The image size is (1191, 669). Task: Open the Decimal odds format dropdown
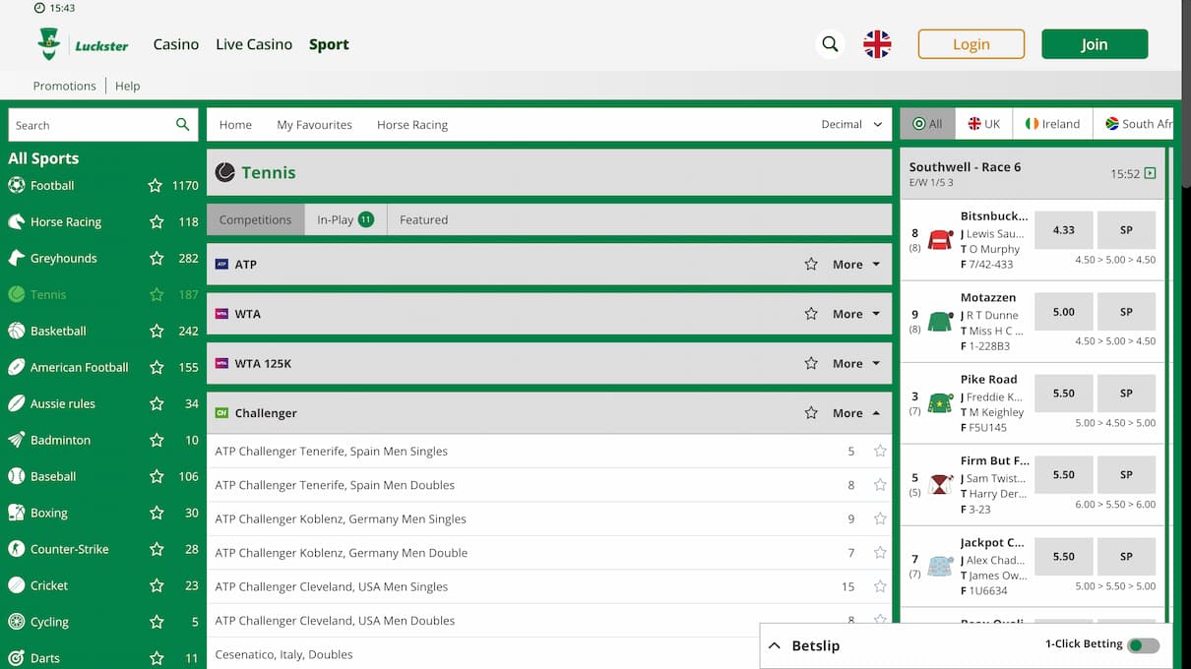(x=852, y=125)
